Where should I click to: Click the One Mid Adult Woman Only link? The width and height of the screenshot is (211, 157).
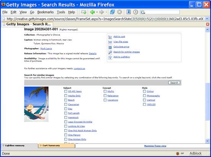[x=82, y=131]
